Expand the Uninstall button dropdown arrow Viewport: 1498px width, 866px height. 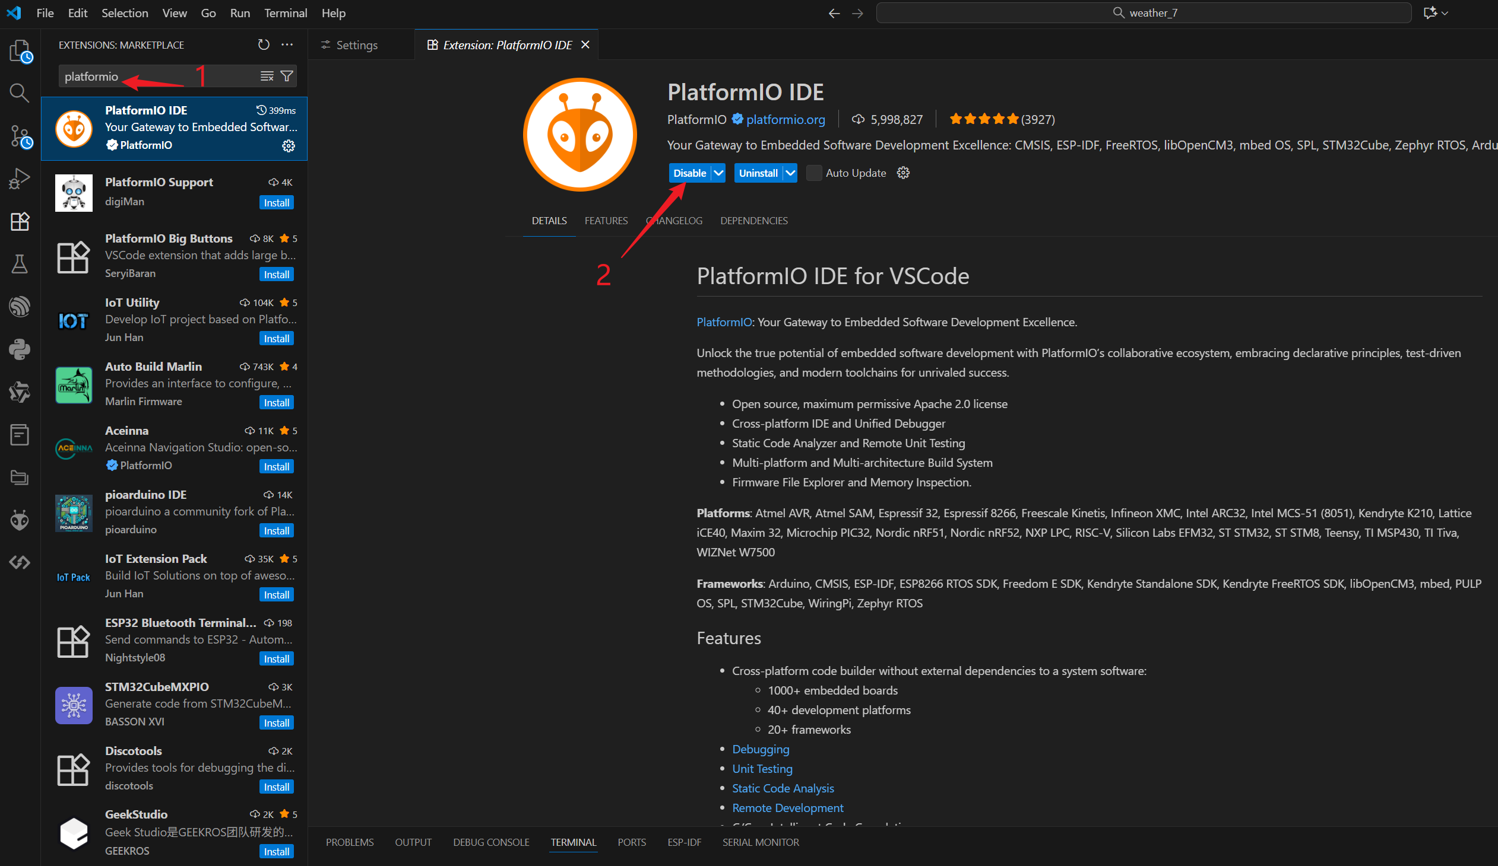click(x=790, y=173)
